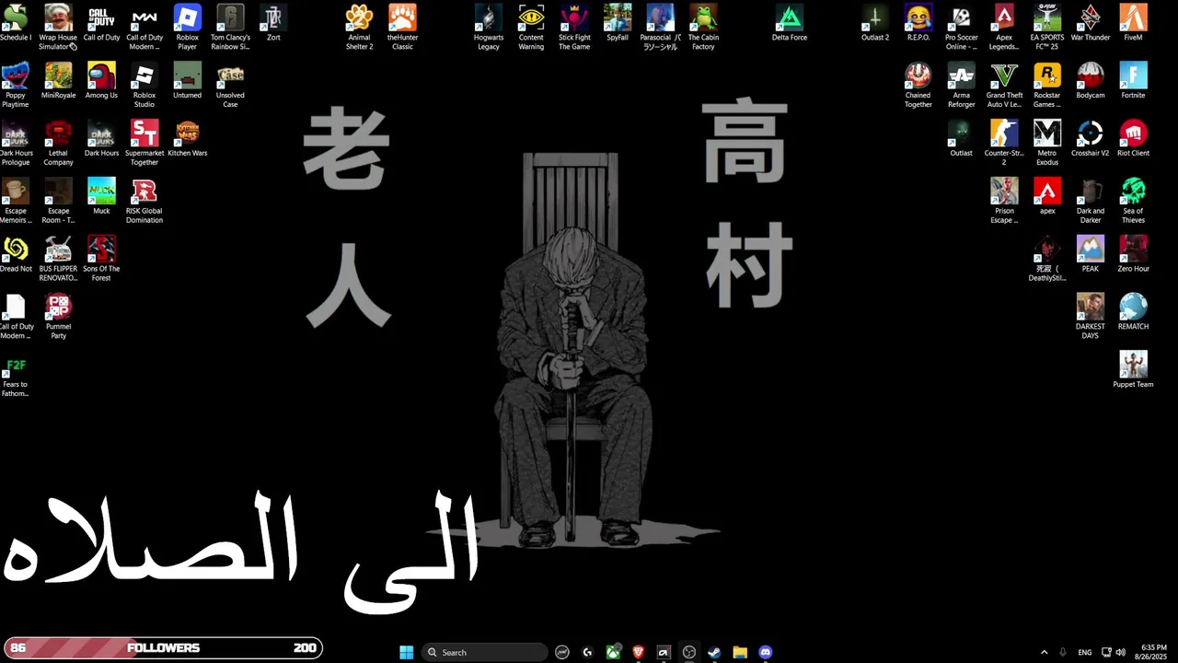Image resolution: width=1178 pixels, height=663 pixels.
Task: Open Grand Theft Auto V shortcut
Action: coord(1004,85)
